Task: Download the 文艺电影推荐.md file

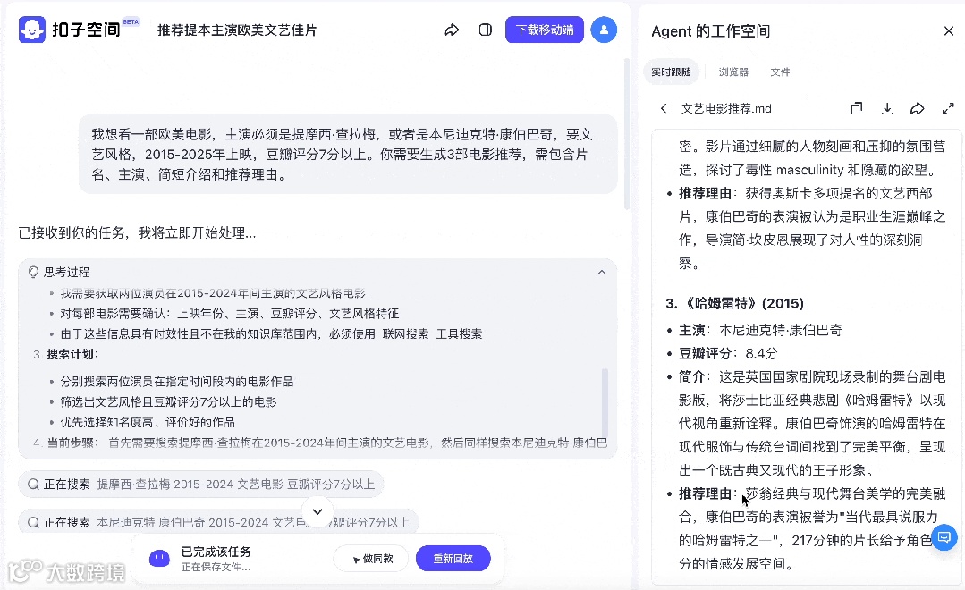Action: coord(887,108)
